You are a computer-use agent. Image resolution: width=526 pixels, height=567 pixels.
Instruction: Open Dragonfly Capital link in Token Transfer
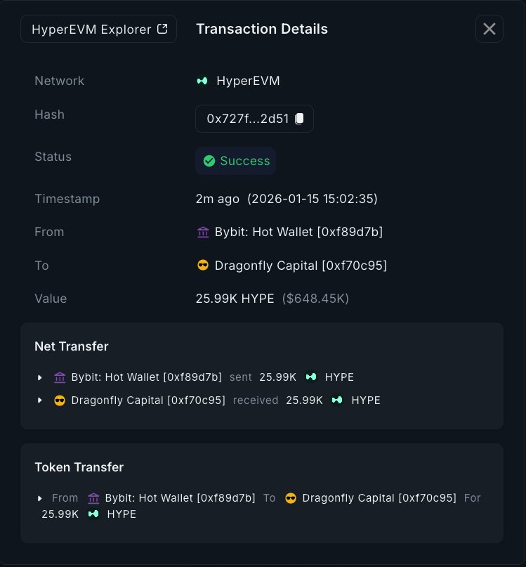click(379, 498)
